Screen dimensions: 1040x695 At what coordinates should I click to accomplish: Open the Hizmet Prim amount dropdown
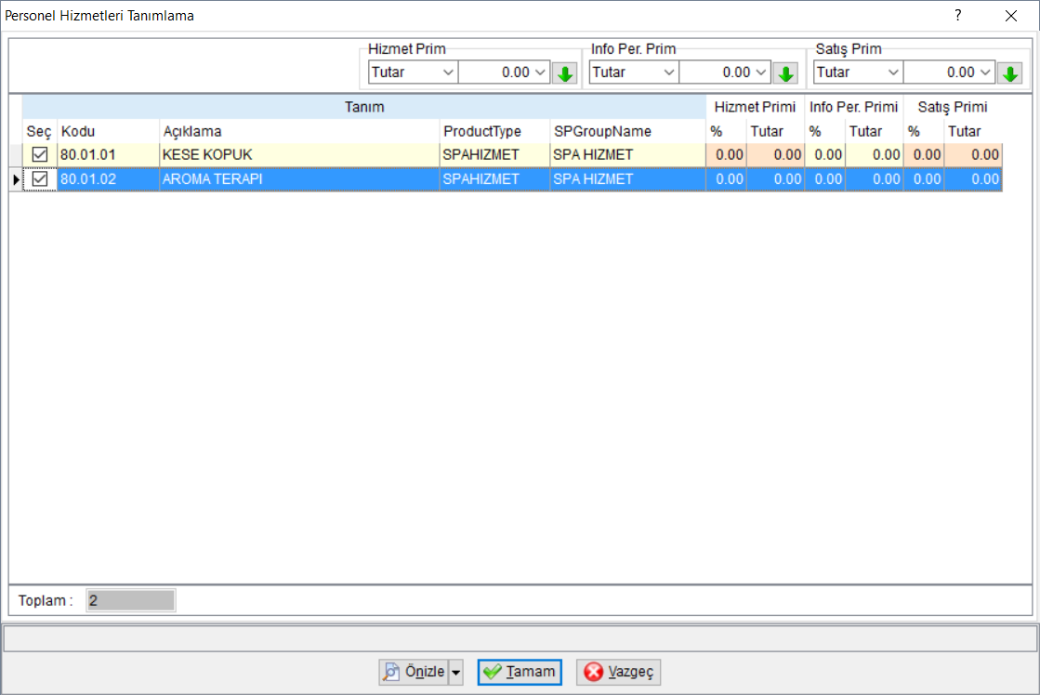540,72
